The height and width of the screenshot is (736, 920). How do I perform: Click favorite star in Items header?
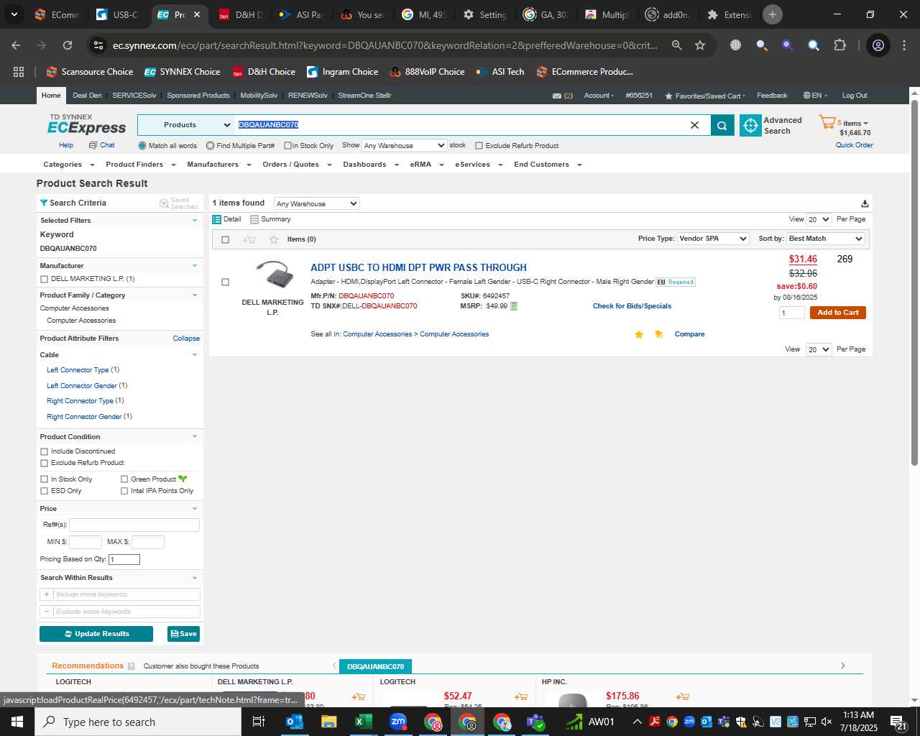click(274, 239)
